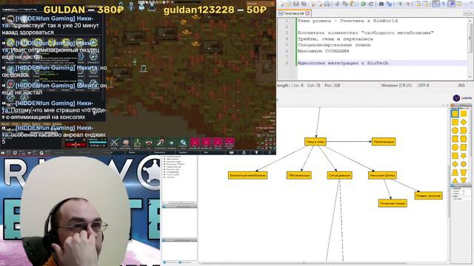Click the crossed swords attack icon in RimWorld
Screen dimensions: 474x266
[114, 143]
